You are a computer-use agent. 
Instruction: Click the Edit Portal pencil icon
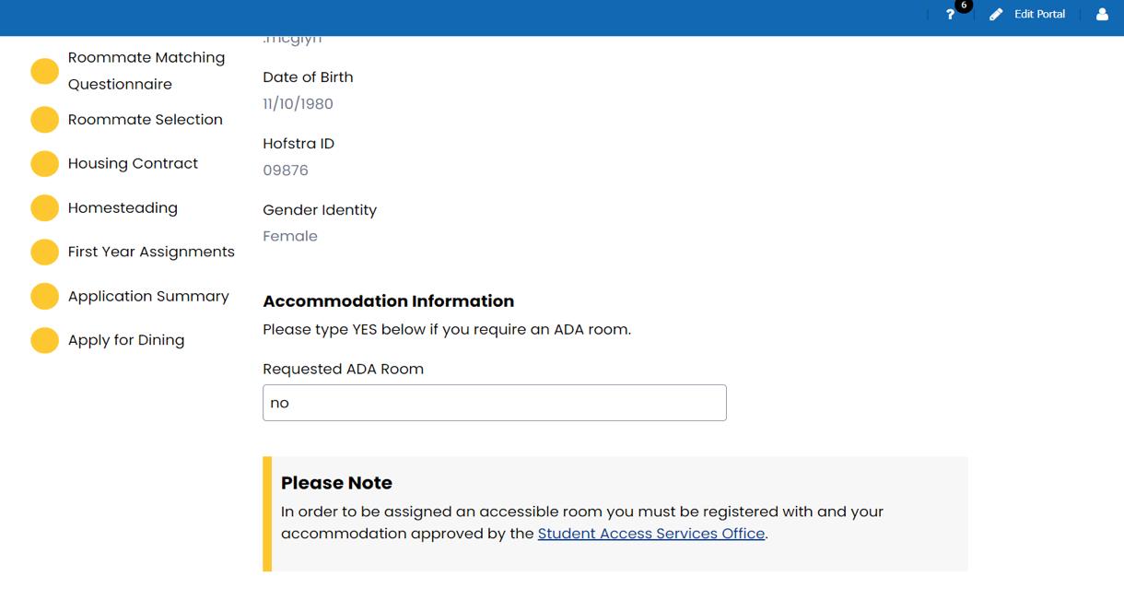point(996,15)
